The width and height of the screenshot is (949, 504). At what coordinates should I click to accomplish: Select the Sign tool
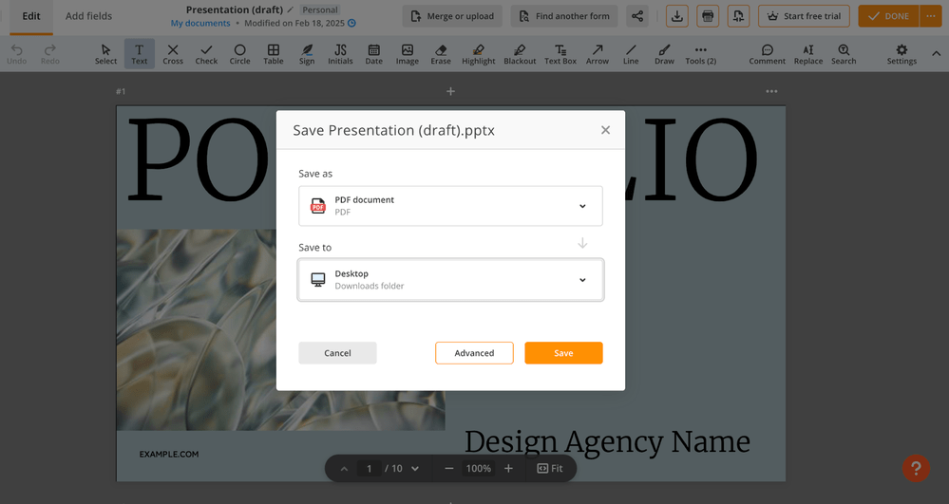306,54
